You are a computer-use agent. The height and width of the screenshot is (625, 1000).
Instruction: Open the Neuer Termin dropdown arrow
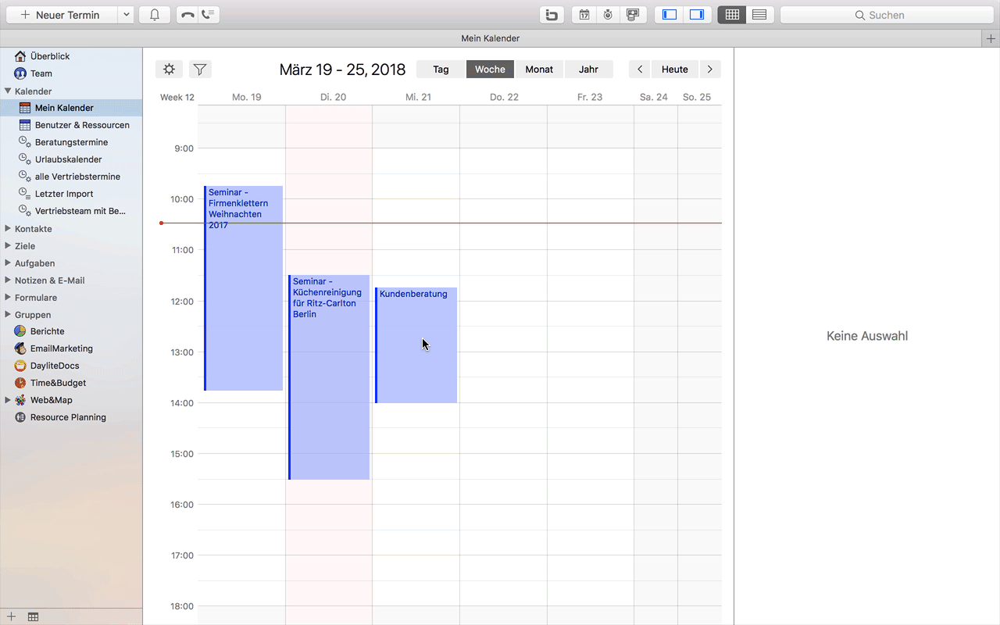(x=127, y=15)
